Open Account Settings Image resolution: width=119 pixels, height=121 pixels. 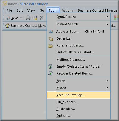78,95
